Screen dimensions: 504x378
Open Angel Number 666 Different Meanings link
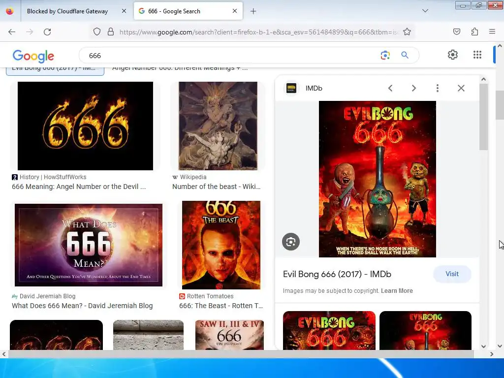(180, 68)
